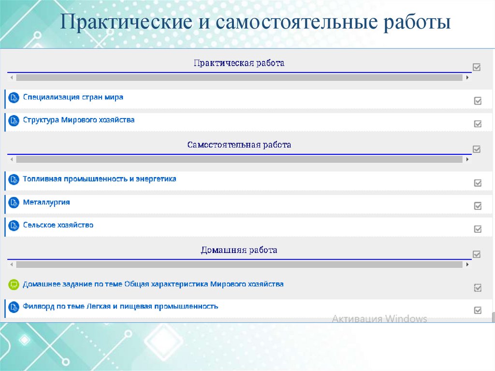This screenshot has height=371, width=495.
Task: Toggle completion checkbox for Топливная промышленность row
Action: (x=478, y=183)
